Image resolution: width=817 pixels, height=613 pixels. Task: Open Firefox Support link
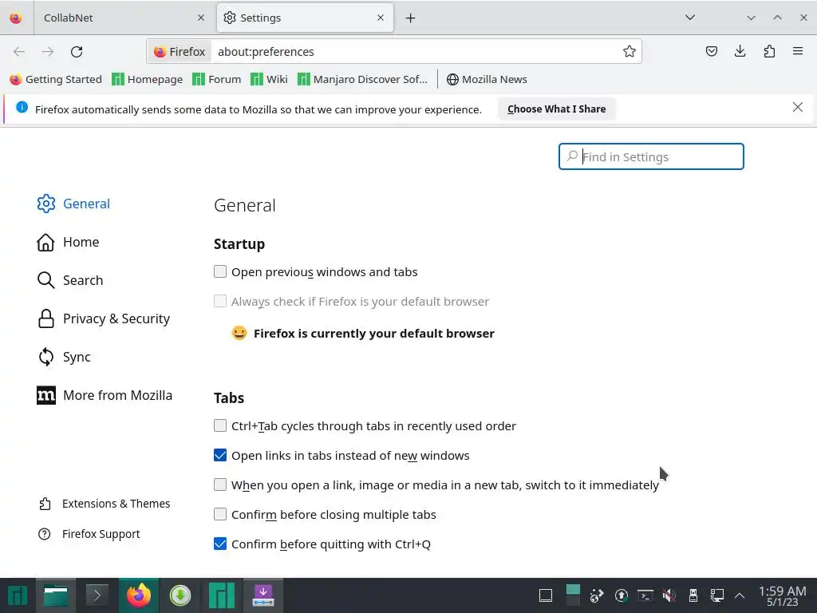(89, 534)
